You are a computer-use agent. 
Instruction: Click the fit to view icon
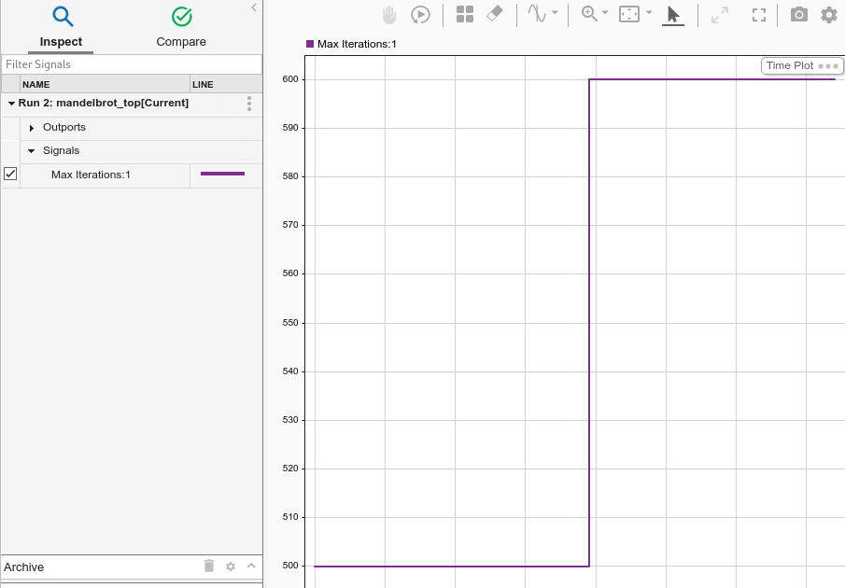(630, 14)
